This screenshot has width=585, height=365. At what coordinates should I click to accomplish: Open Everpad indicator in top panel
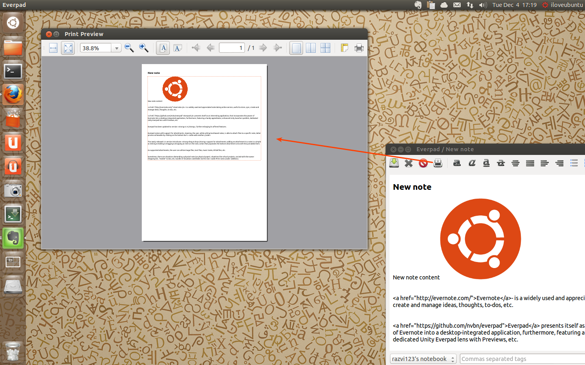418,5
